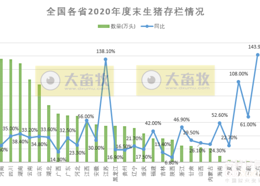Click the 吉林 axis label

click(163, 171)
